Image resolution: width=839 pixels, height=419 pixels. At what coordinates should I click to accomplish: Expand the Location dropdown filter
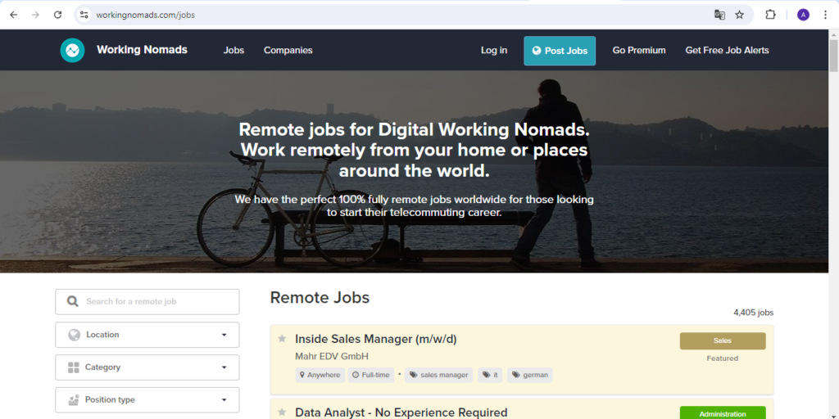(147, 335)
